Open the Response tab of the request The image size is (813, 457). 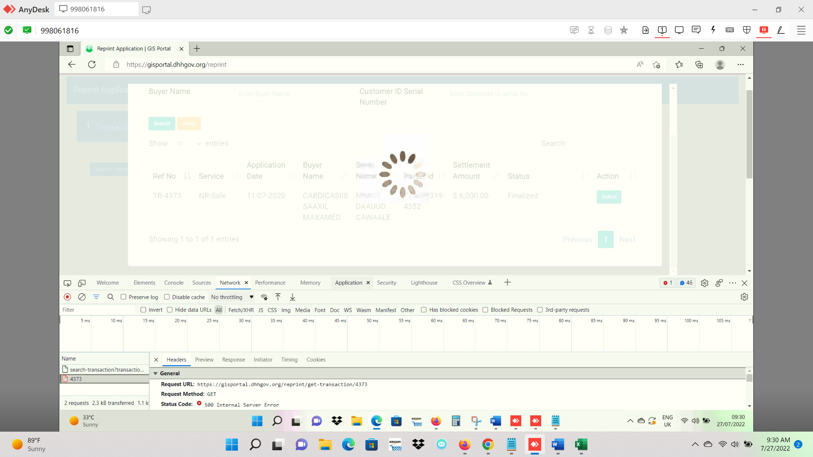coord(233,360)
